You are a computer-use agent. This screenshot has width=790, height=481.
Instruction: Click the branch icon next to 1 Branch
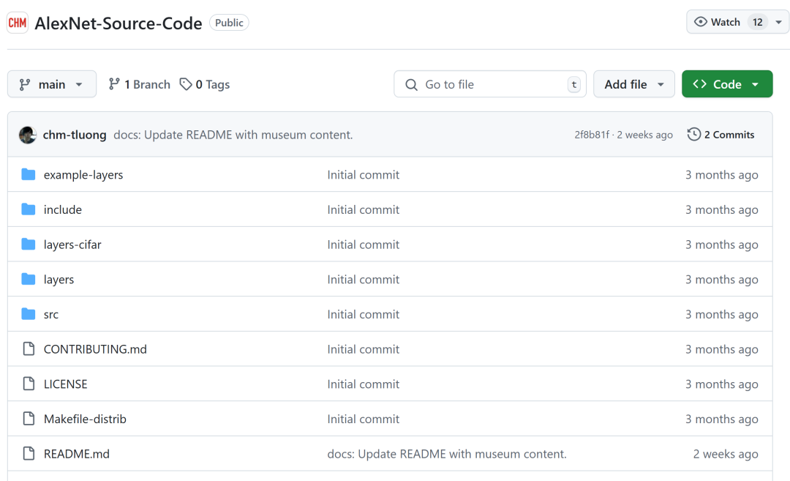click(x=114, y=84)
